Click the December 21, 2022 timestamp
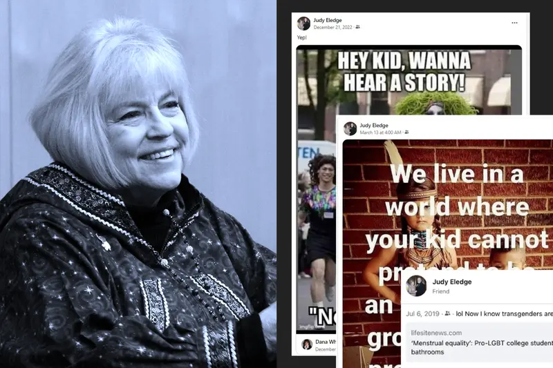The height and width of the screenshot is (368, 553). [332, 27]
